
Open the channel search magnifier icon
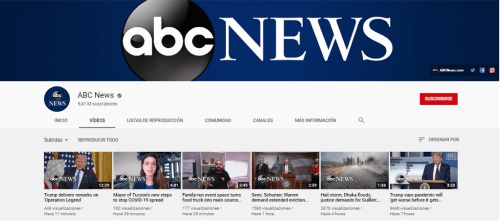pos(361,120)
